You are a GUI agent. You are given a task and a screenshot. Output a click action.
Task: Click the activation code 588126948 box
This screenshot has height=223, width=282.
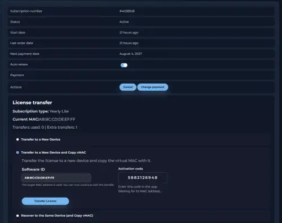(143, 178)
